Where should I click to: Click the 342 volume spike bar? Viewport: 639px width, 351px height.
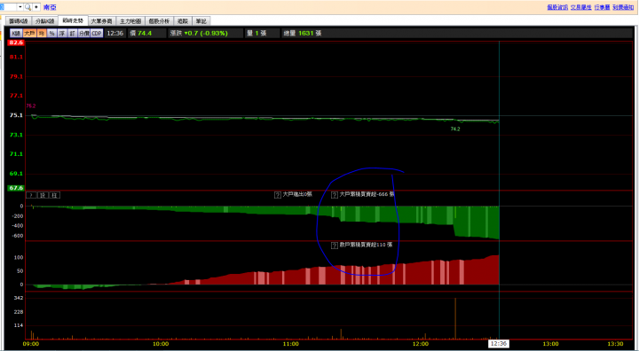[455, 318]
